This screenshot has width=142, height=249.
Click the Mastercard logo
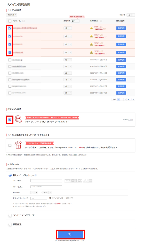tap(74, 181)
